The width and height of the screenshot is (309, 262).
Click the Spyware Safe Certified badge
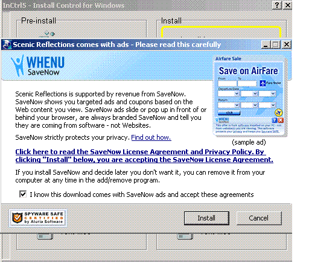click(x=38, y=218)
